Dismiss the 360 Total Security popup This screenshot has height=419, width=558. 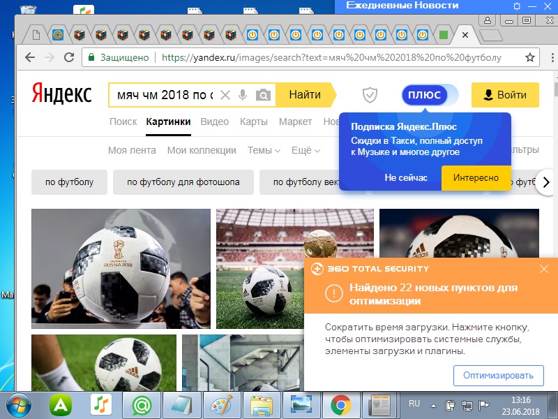544,269
